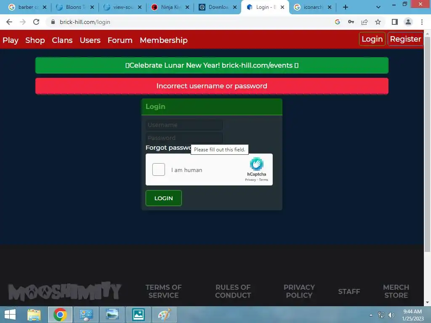Screen dimensions: 431x323
Task: Show hidden system tray icons
Action: pyautogui.click(x=371, y=315)
